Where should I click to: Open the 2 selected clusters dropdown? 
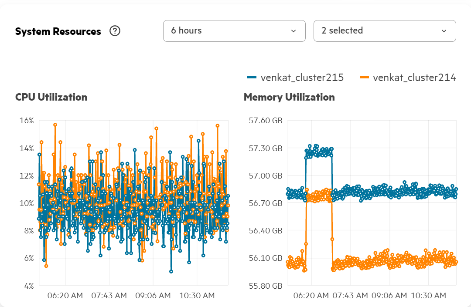click(x=385, y=31)
